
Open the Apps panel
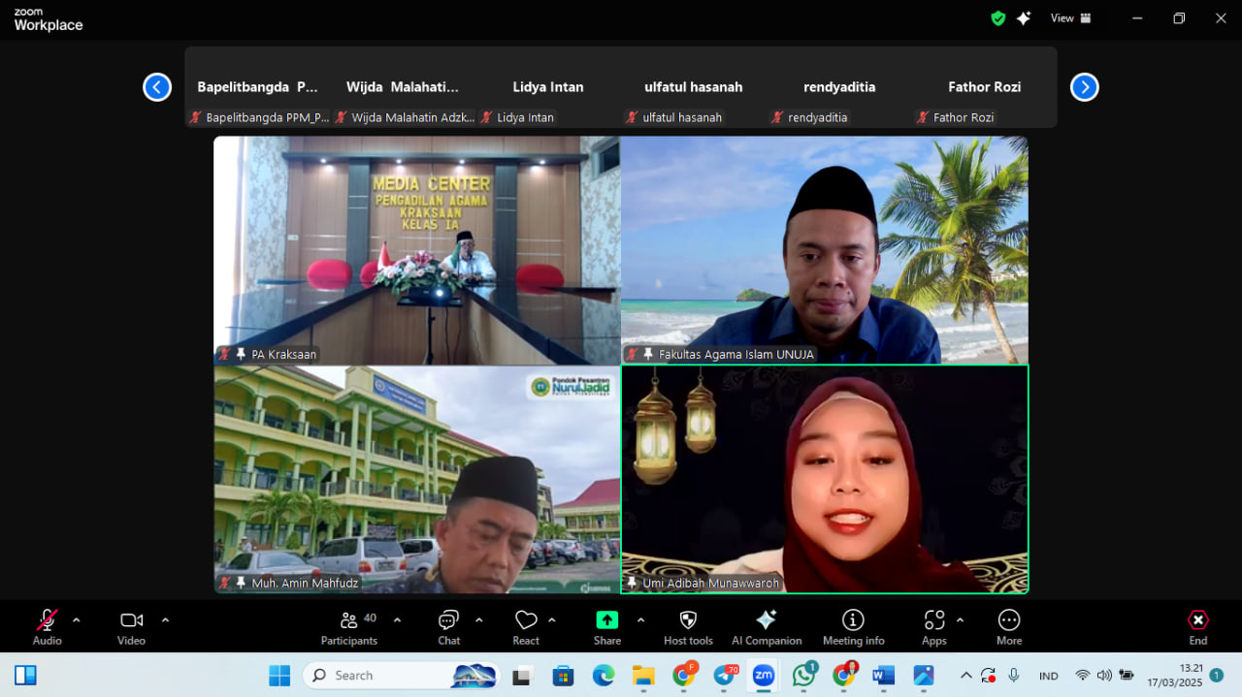pyautogui.click(x=934, y=627)
